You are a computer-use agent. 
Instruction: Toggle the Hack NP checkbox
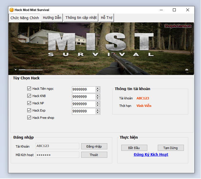(x=29, y=103)
